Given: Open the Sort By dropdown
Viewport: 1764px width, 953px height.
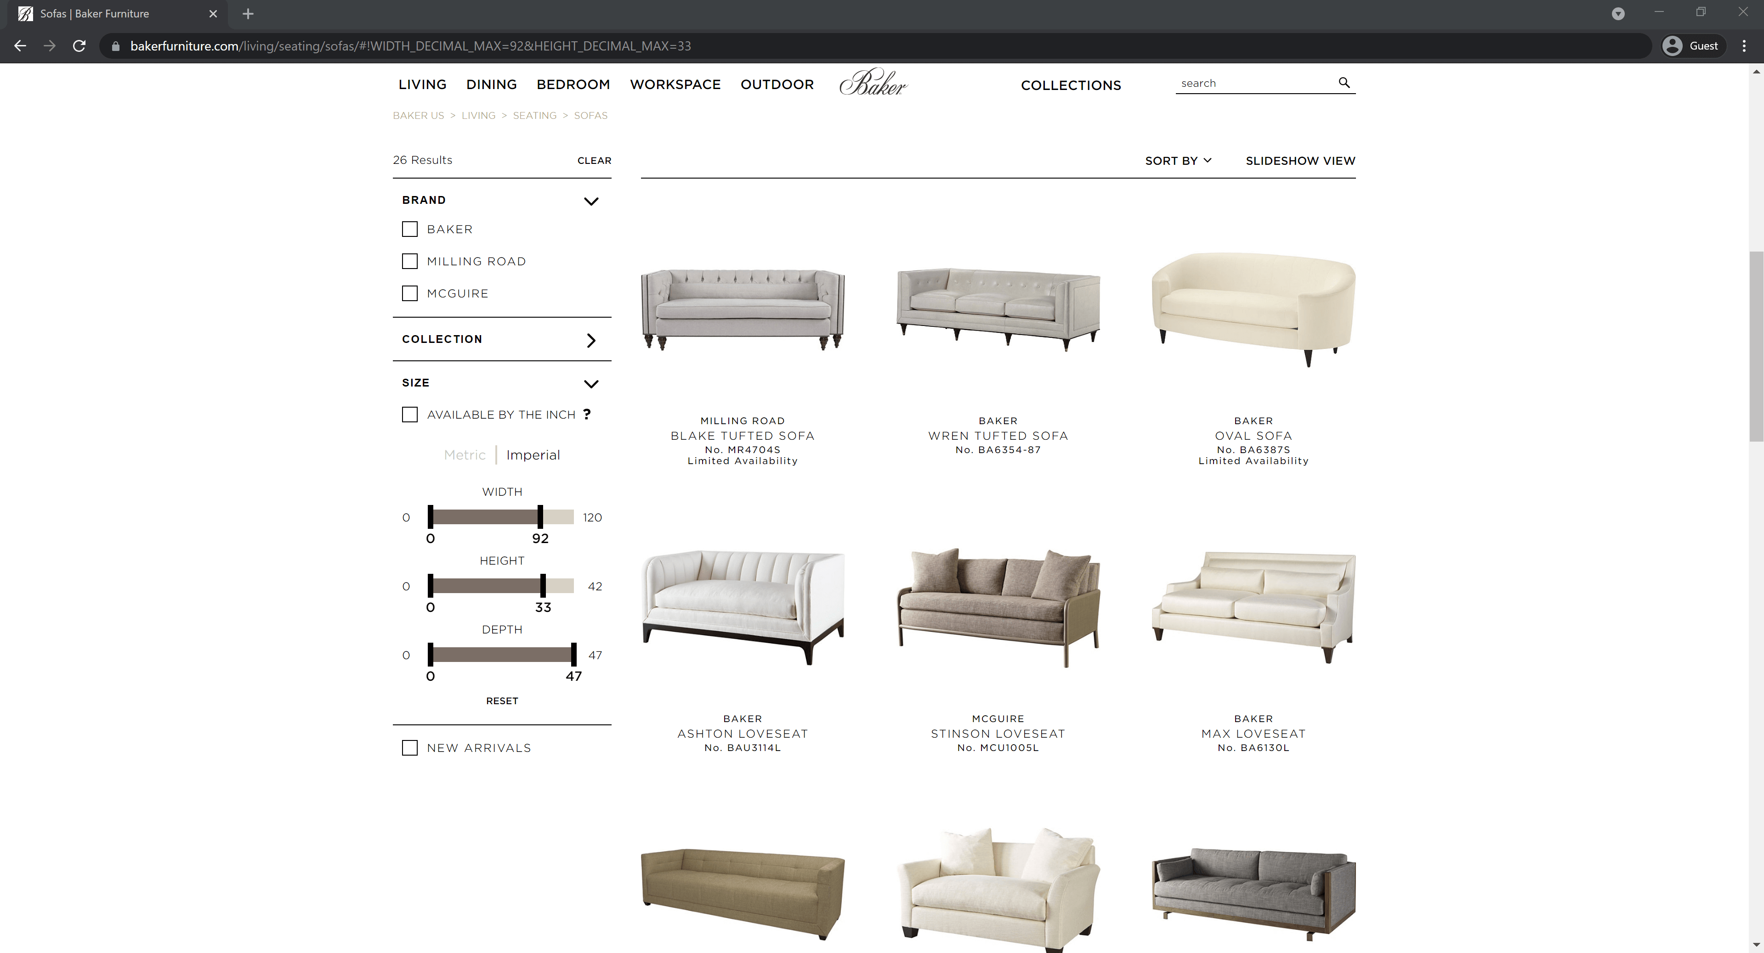Looking at the screenshot, I should pos(1178,161).
